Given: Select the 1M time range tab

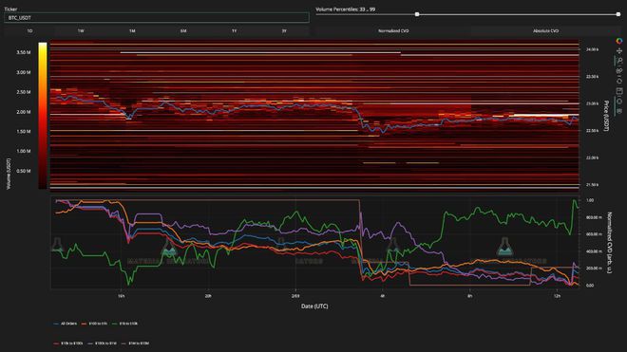Looking at the screenshot, I should [x=132, y=30].
